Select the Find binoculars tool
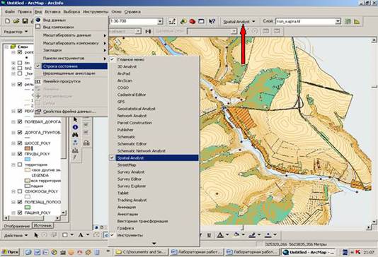The height and width of the screenshot is (257, 378). tap(75, 135)
